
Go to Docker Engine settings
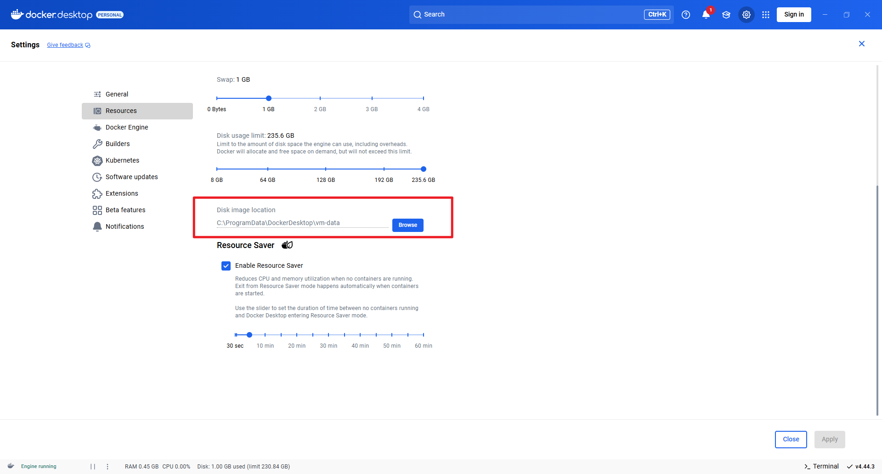(x=137, y=127)
